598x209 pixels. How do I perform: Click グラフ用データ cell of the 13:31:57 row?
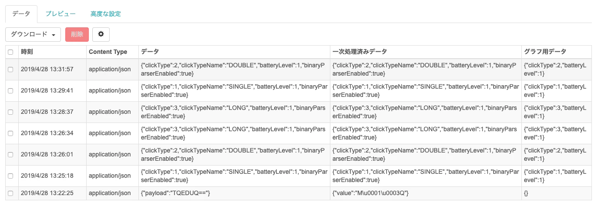pyautogui.click(x=557, y=70)
